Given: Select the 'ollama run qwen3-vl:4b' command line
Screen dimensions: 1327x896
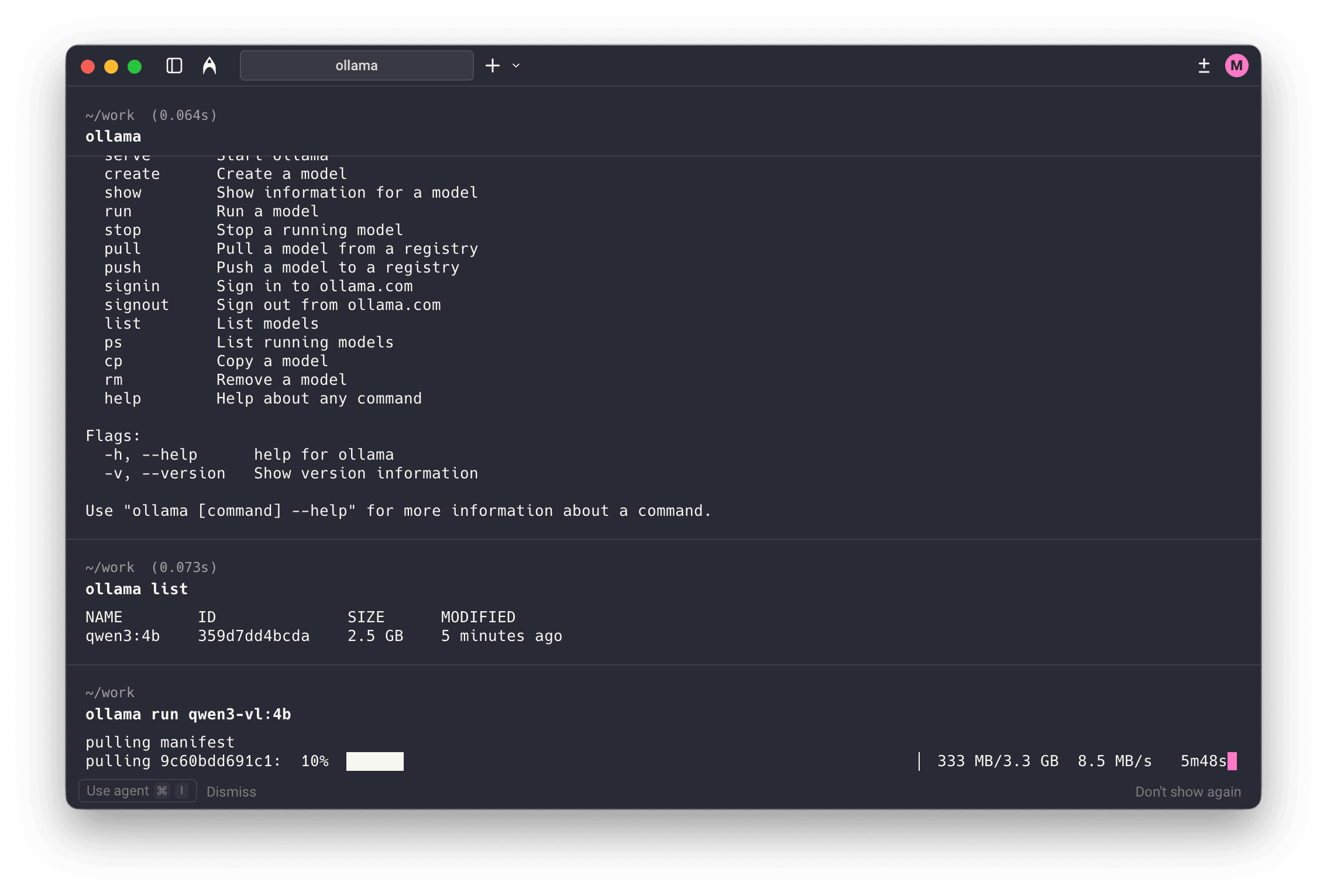Looking at the screenshot, I should tap(188, 714).
